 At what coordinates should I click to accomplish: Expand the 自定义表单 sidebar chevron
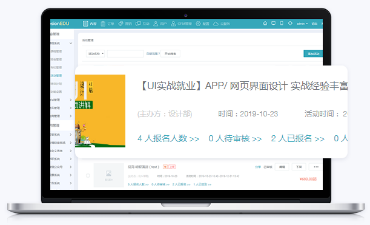[x=71, y=151]
